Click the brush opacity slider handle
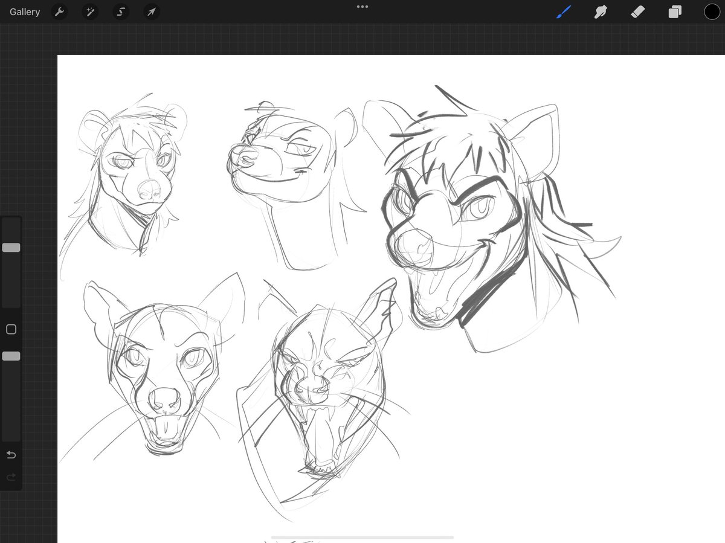This screenshot has width=725, height=543. 11,356
